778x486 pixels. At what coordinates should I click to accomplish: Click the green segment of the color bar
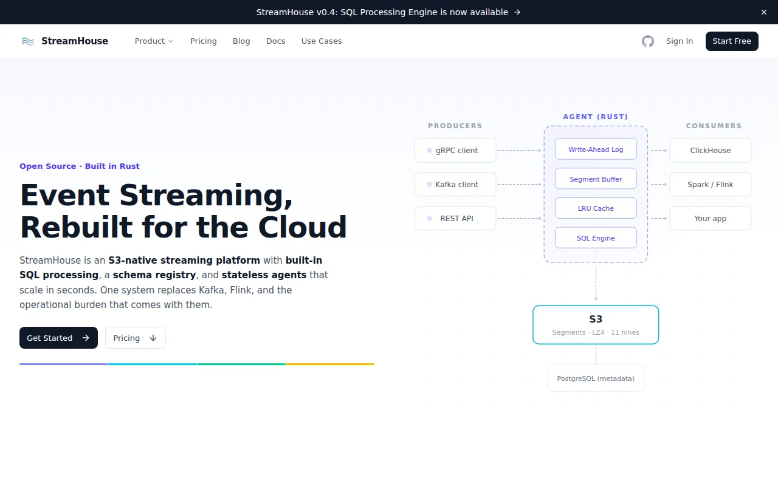point(241,364)
